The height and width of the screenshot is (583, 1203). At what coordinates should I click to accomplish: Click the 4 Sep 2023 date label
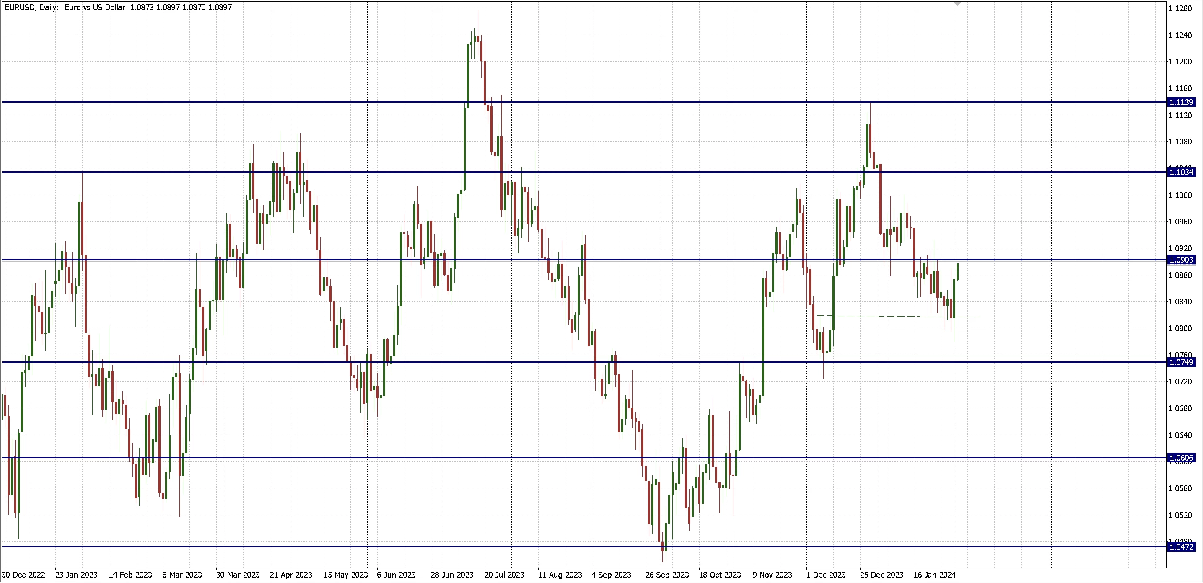click(x=611, y=575)
